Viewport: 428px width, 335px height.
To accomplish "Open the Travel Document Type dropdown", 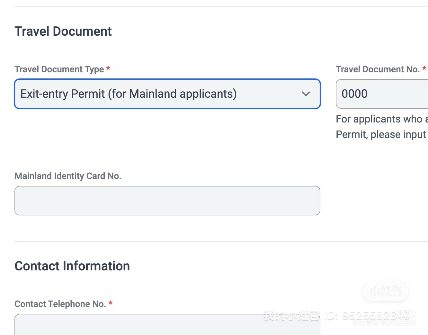I will [x=167, y=94].
